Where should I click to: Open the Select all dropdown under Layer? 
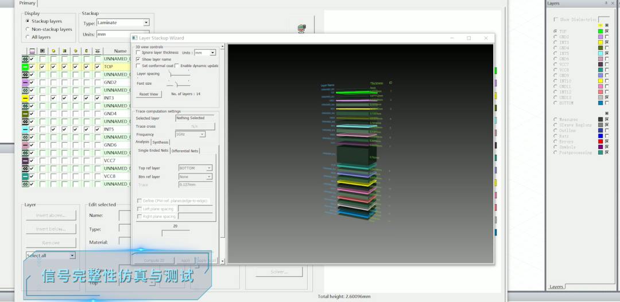tap(72, 256)
